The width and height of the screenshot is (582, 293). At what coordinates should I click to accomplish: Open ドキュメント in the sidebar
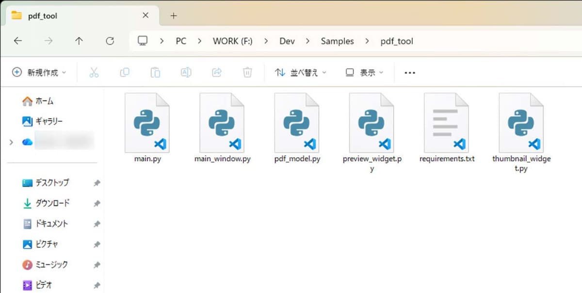click(46, 224)
